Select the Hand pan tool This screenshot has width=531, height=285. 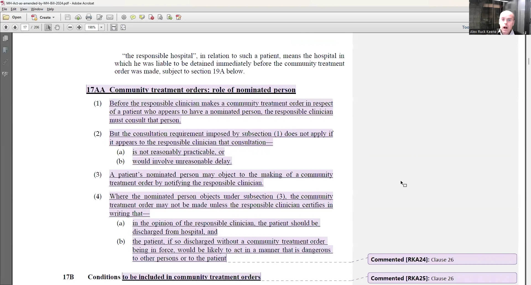57,27
